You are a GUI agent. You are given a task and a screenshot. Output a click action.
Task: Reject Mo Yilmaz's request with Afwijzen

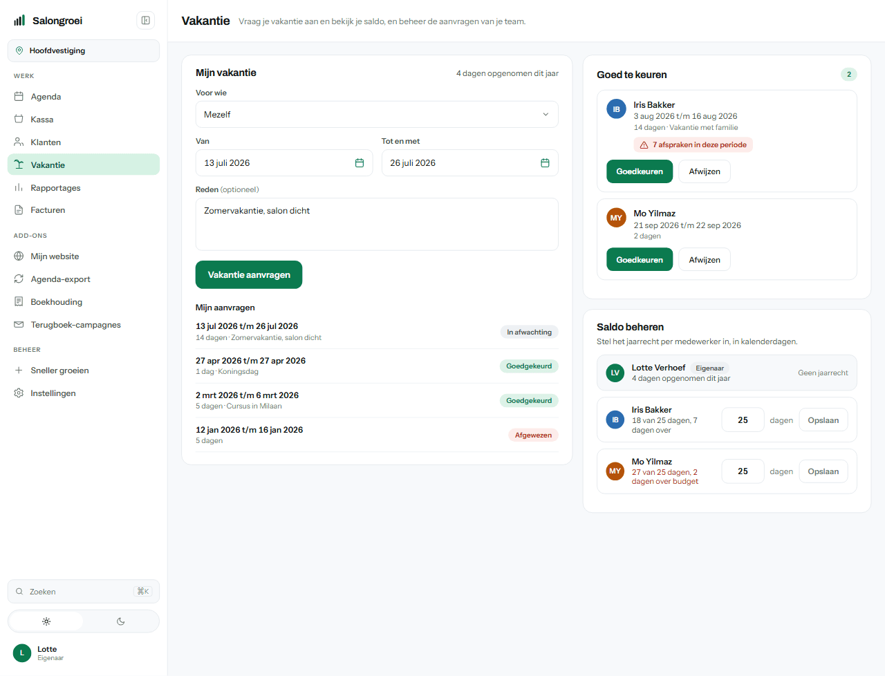click(705, 260)
